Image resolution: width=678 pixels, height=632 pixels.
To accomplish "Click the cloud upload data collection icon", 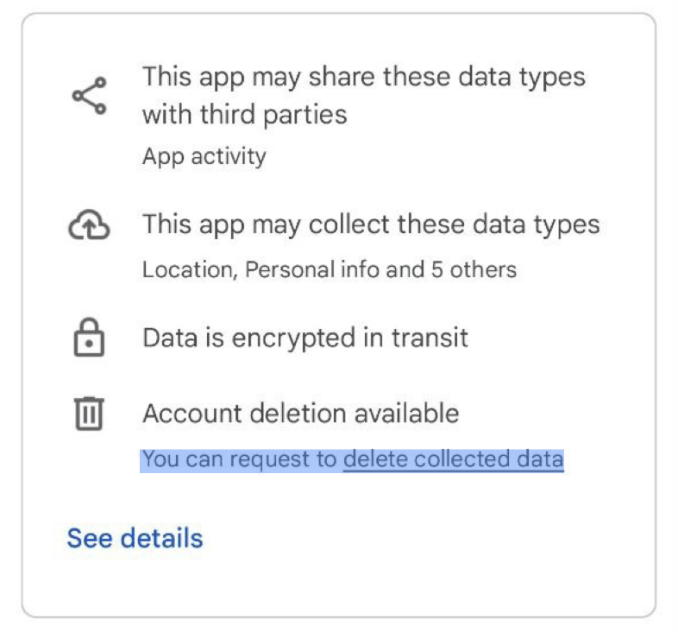I will [x=89, y=224].
